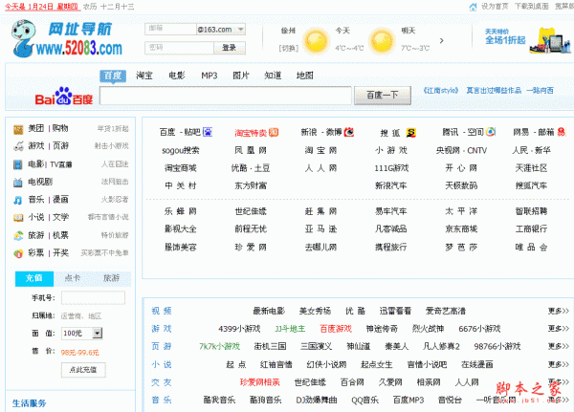Click 更多>> in the 视频 row

(x=559, y=311)
